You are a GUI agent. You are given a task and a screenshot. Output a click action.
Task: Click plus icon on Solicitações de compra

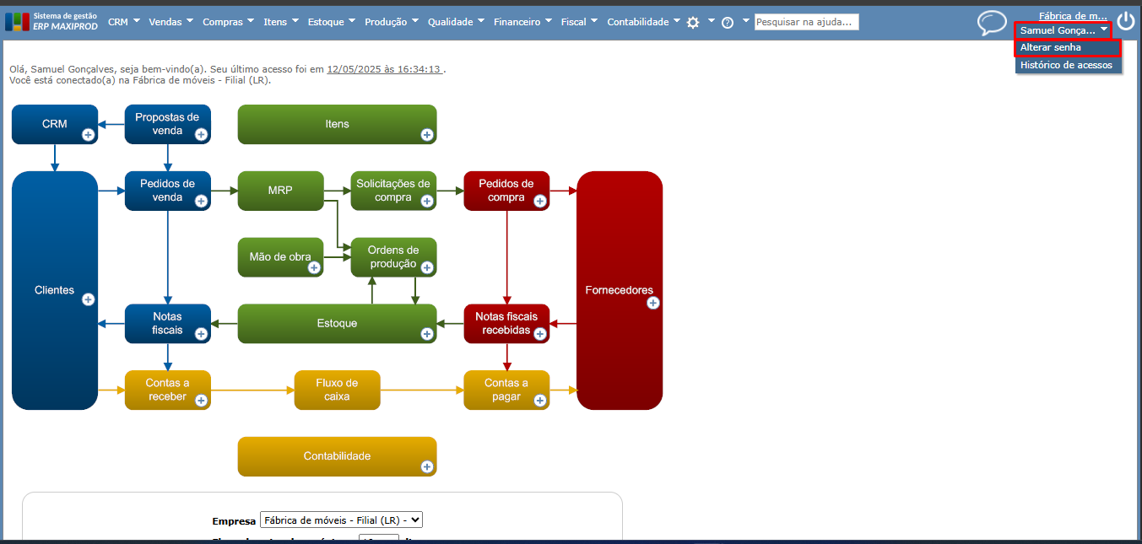(427, 201)
